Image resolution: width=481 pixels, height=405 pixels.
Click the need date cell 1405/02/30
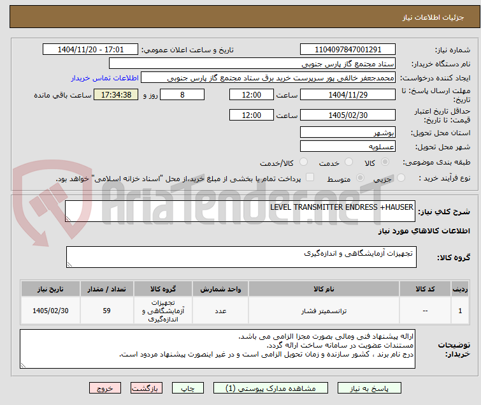tap(50, 311)
